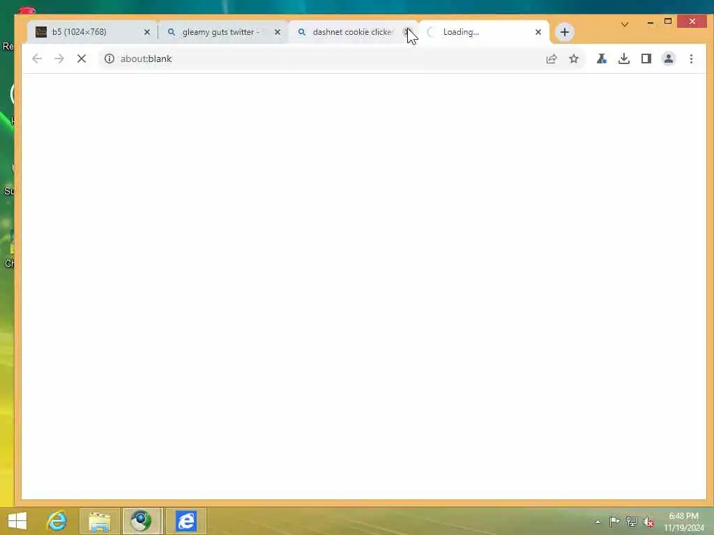Open Action Center flag icon

[614, 521]
